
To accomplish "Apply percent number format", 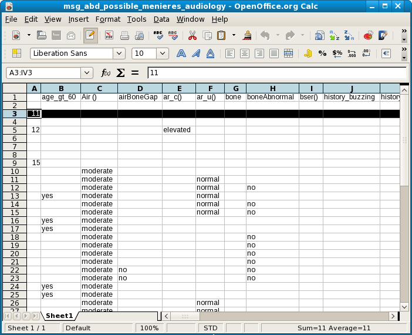I will pos(322,53).
